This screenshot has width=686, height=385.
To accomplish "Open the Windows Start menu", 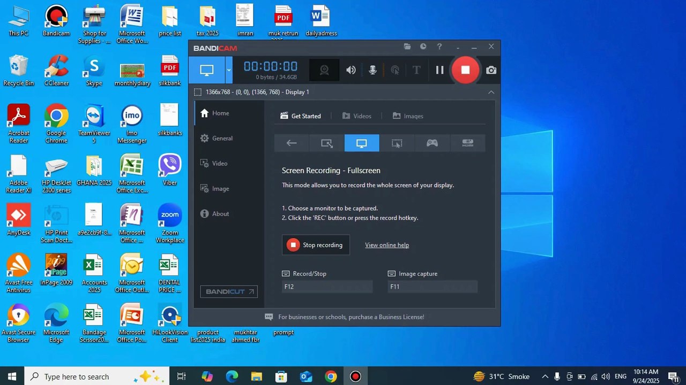I will [12, 376].
